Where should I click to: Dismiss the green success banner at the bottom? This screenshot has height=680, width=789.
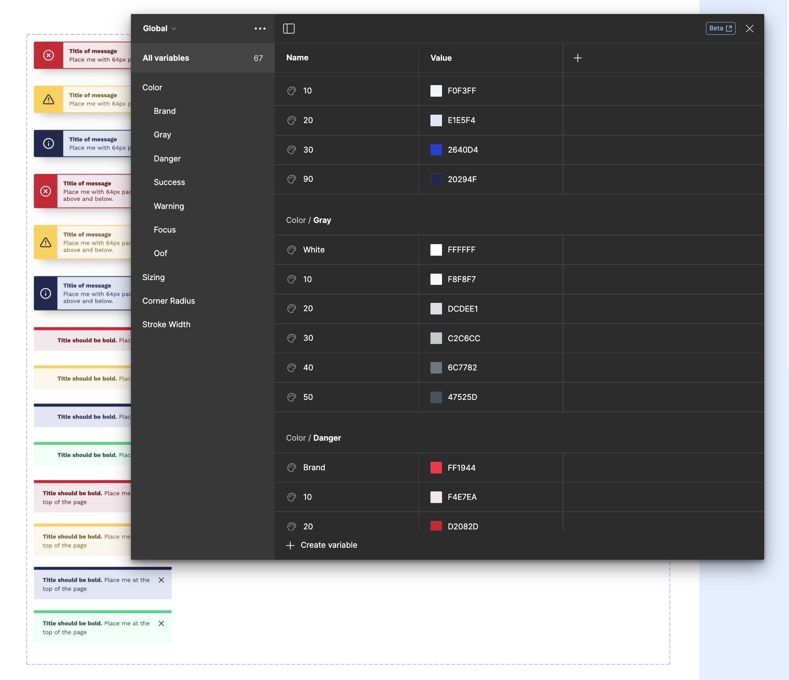pyautogui.click(x=162, y=623)
